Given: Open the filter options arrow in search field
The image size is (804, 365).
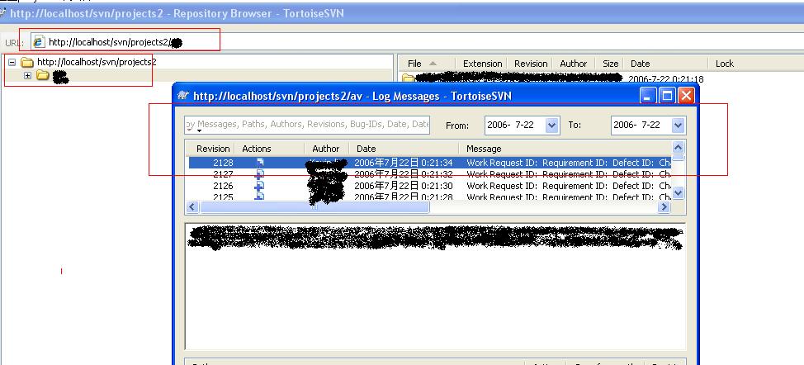Looking at the screenshot, I should coord(198,130).
